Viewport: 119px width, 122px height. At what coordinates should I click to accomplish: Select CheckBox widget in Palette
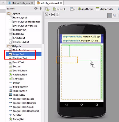(24, 78)
